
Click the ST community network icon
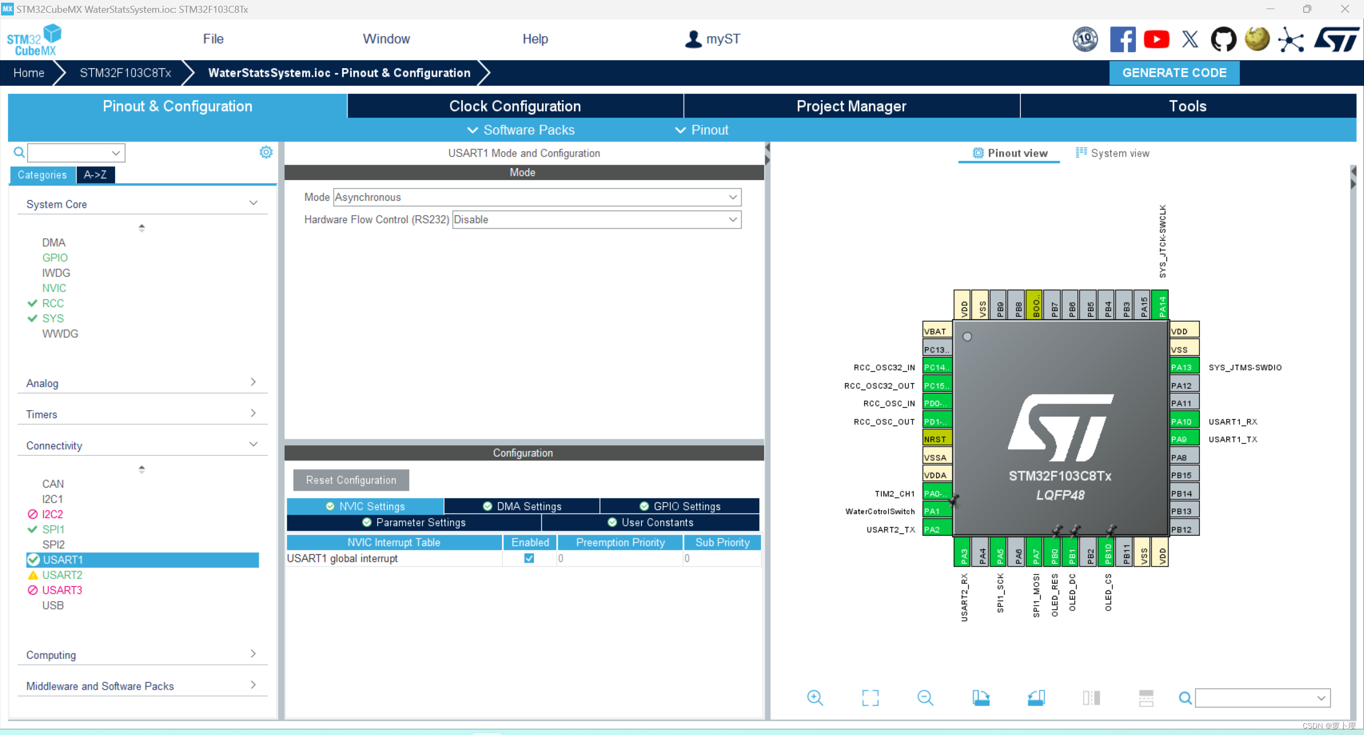[1291, 39]
